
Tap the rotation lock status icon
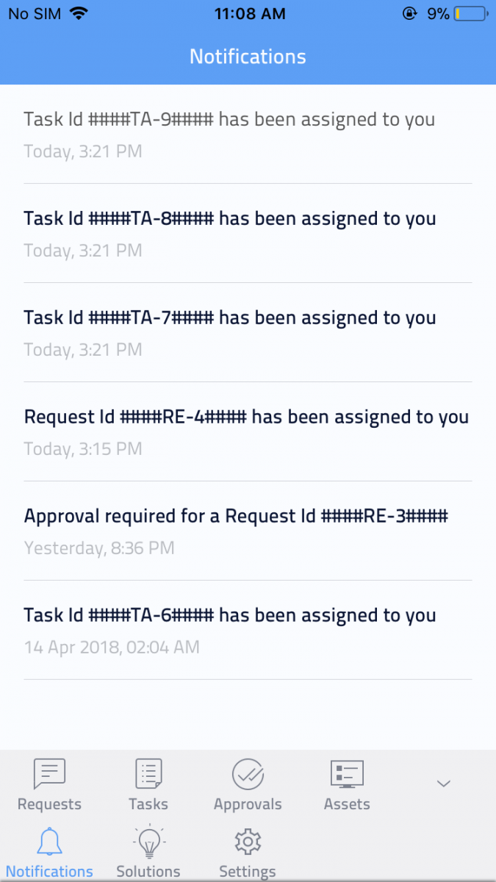point(410,14)
